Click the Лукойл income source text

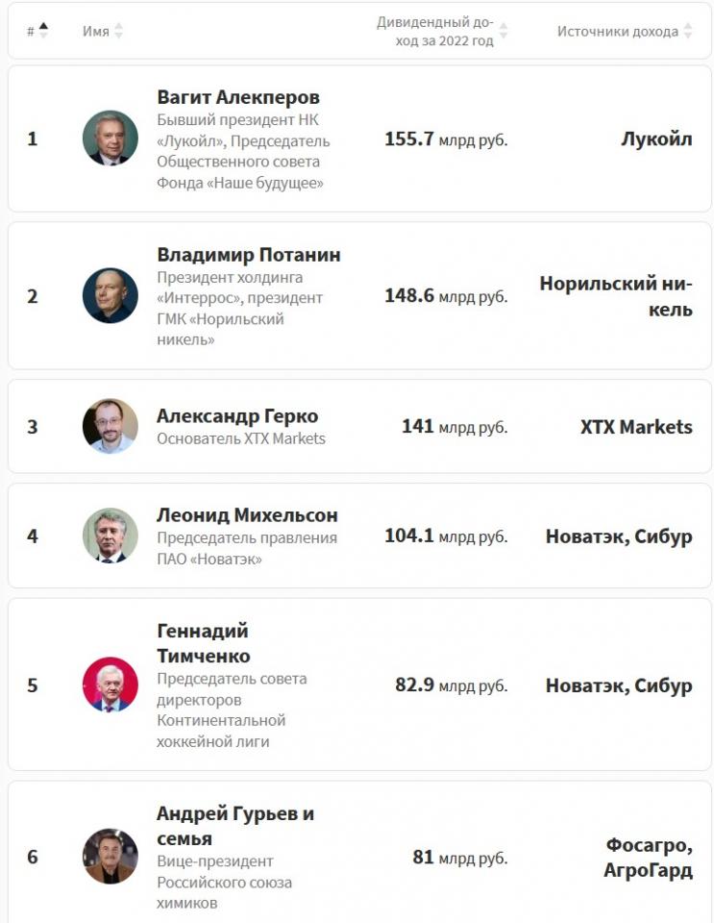[x=656, y=139]
